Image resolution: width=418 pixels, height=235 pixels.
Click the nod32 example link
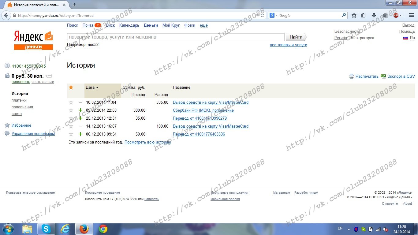pos(93,45)
